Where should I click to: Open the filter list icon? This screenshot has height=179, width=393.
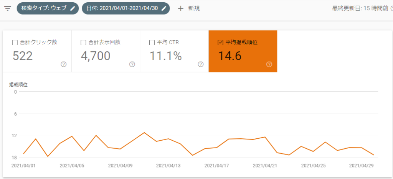click(8, 8)
